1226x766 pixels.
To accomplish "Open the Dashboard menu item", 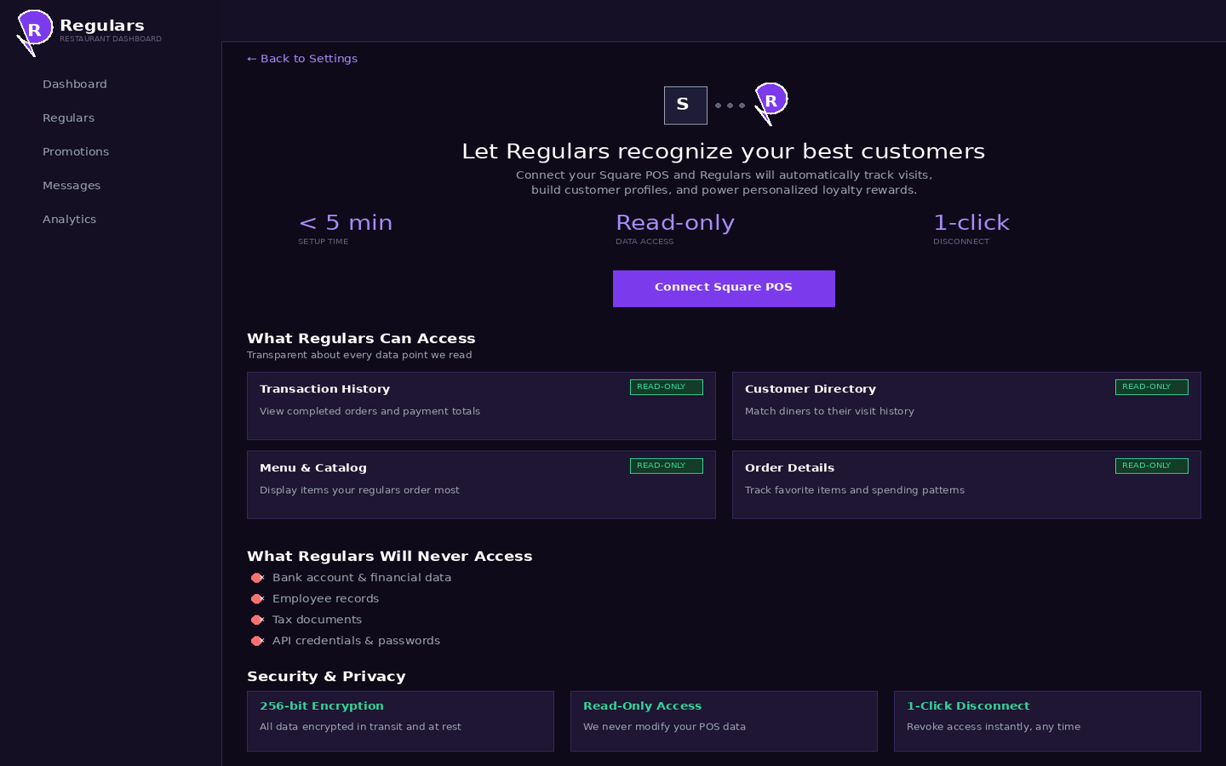I will pyautogui.click(x=75, y=84).
